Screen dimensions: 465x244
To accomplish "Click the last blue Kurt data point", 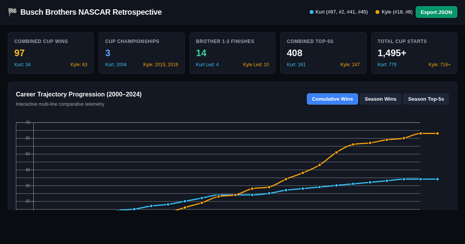I will [437, 179].
